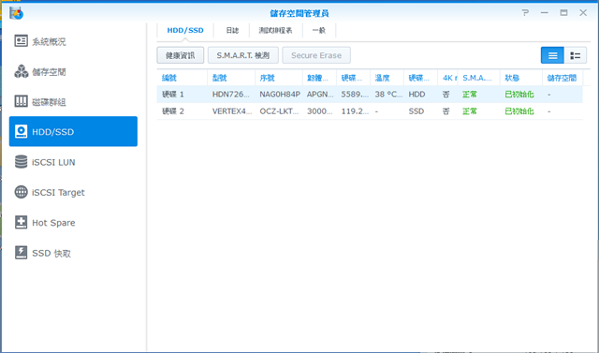Select the 儲存空間 cubes icon
This screenshot has height=353, width=599.
click(x=21, y=71)
